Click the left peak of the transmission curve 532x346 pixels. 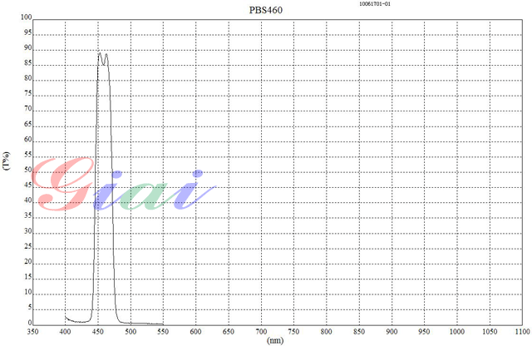pyautogui.click(x=100, y=53)
